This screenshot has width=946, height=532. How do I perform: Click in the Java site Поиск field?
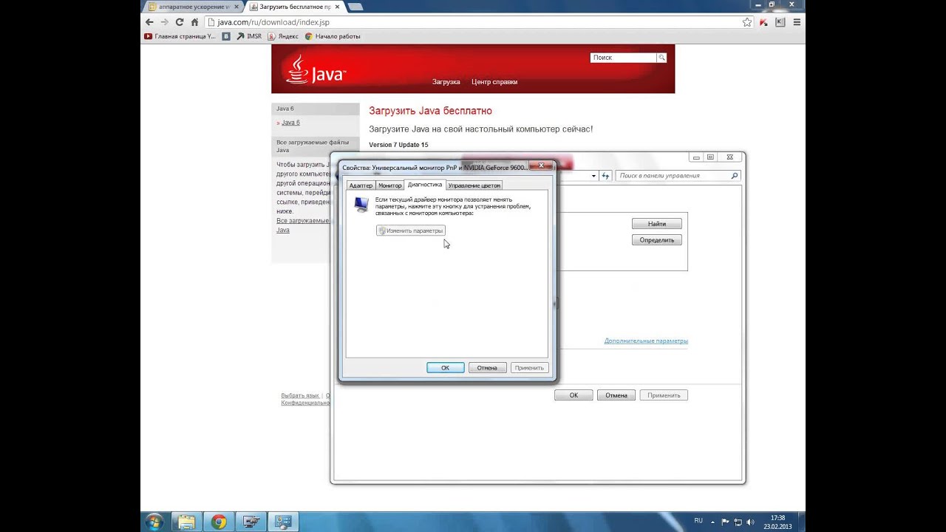coord(623,58)
